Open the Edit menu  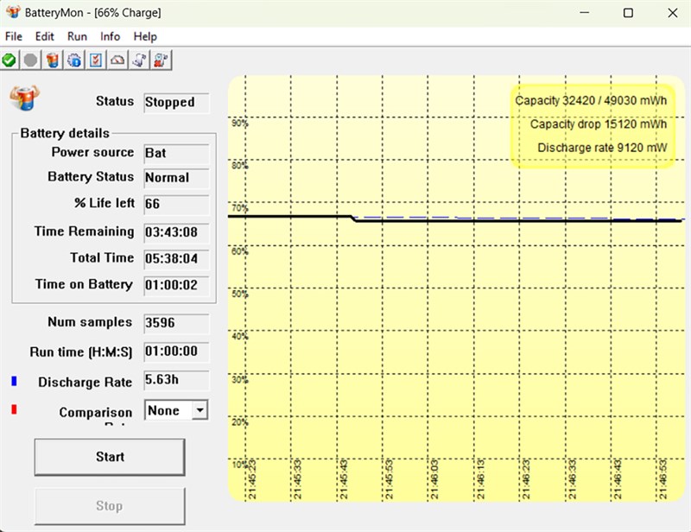[45, 36]
